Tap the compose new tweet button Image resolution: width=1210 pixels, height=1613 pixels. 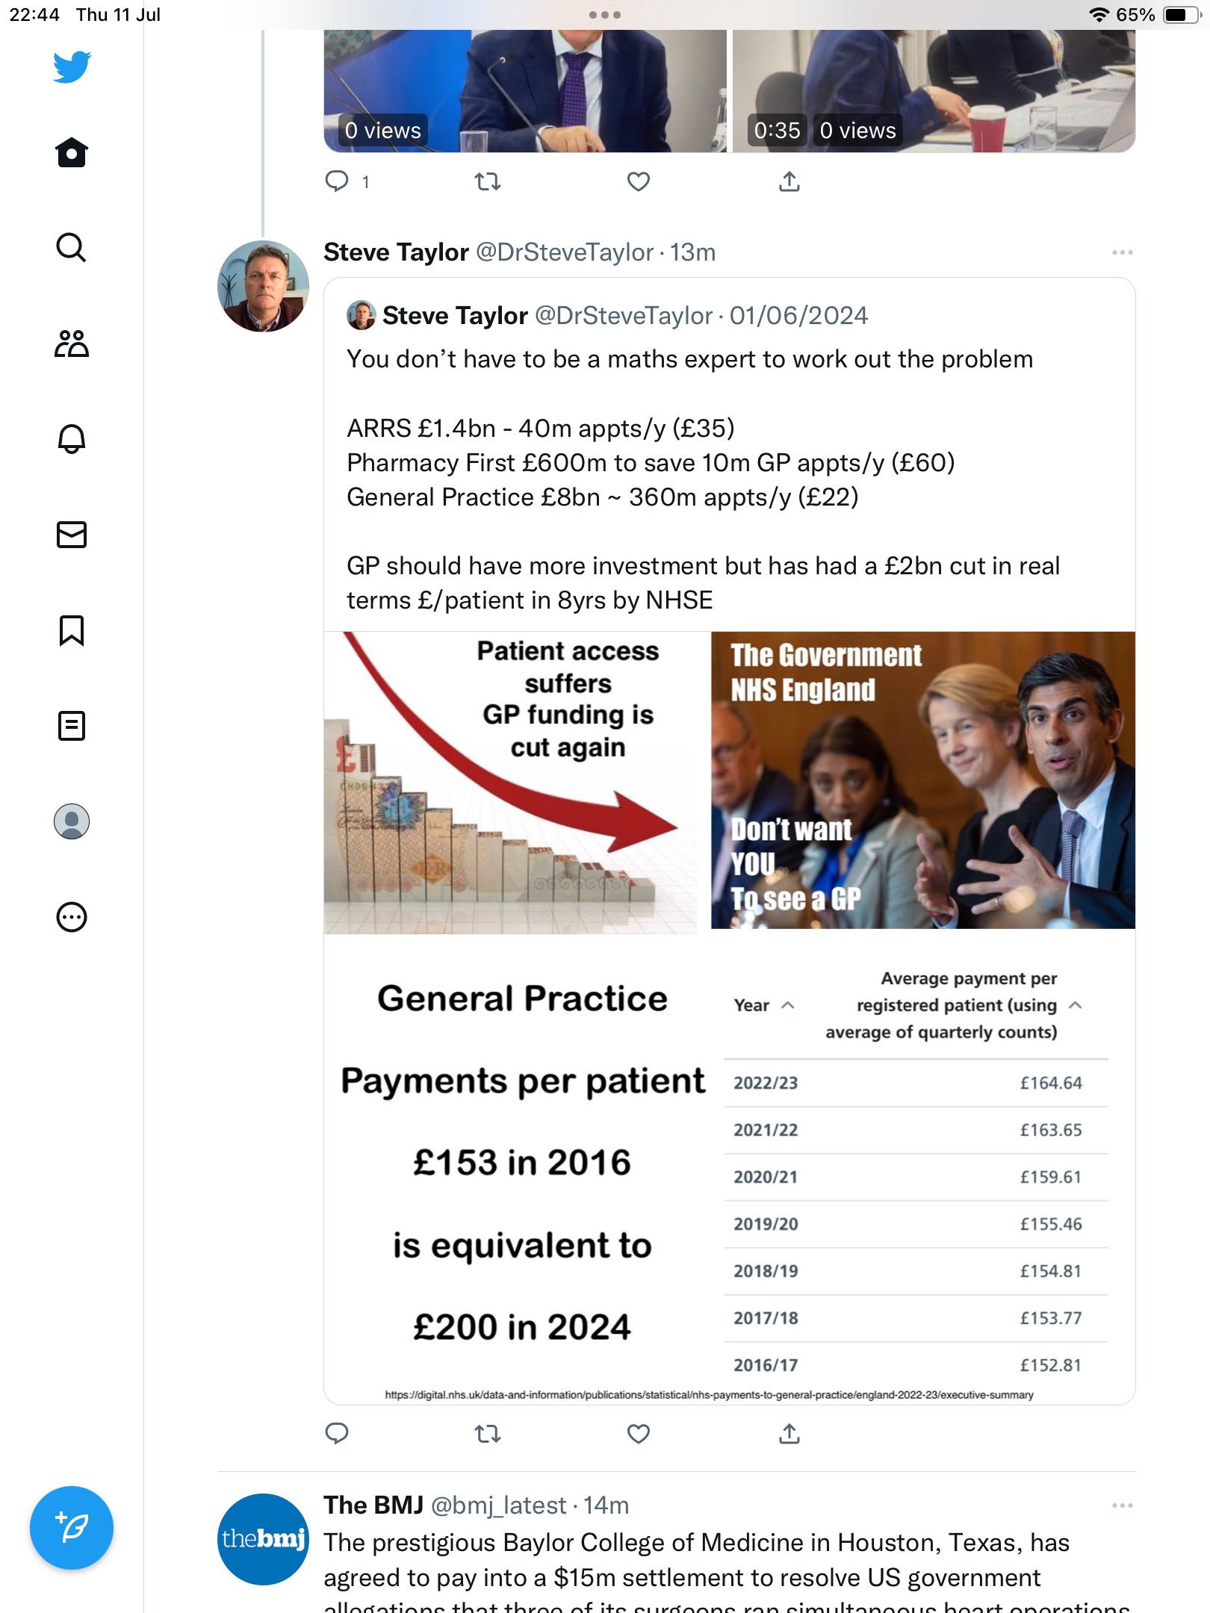(72, 1528)
